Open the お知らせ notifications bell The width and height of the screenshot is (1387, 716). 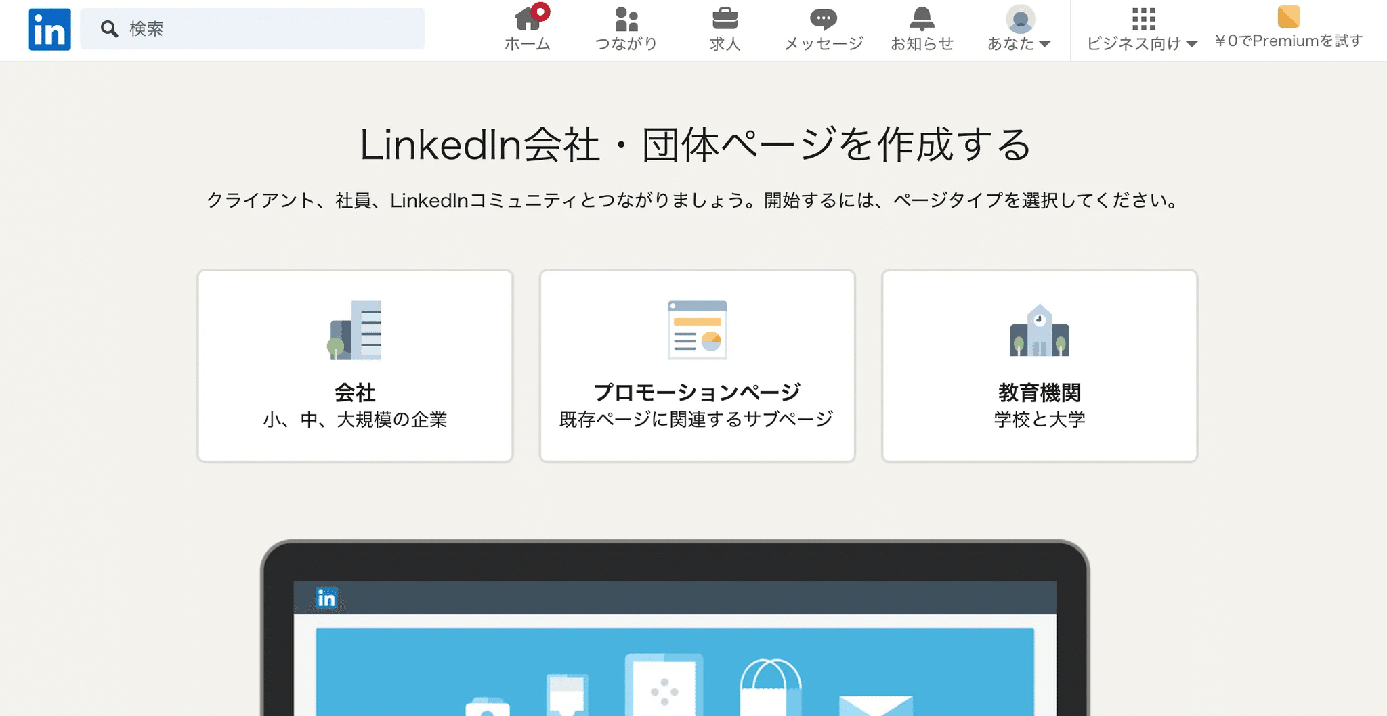click(922, 19)
